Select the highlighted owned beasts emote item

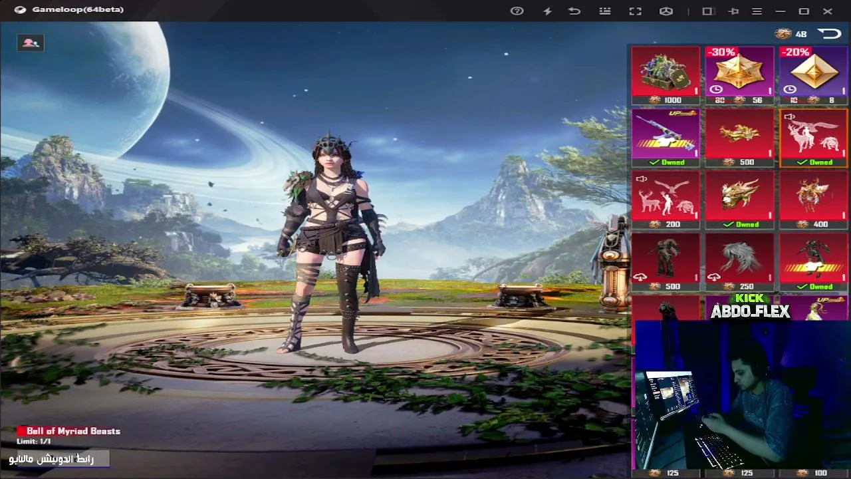(813, 138)
